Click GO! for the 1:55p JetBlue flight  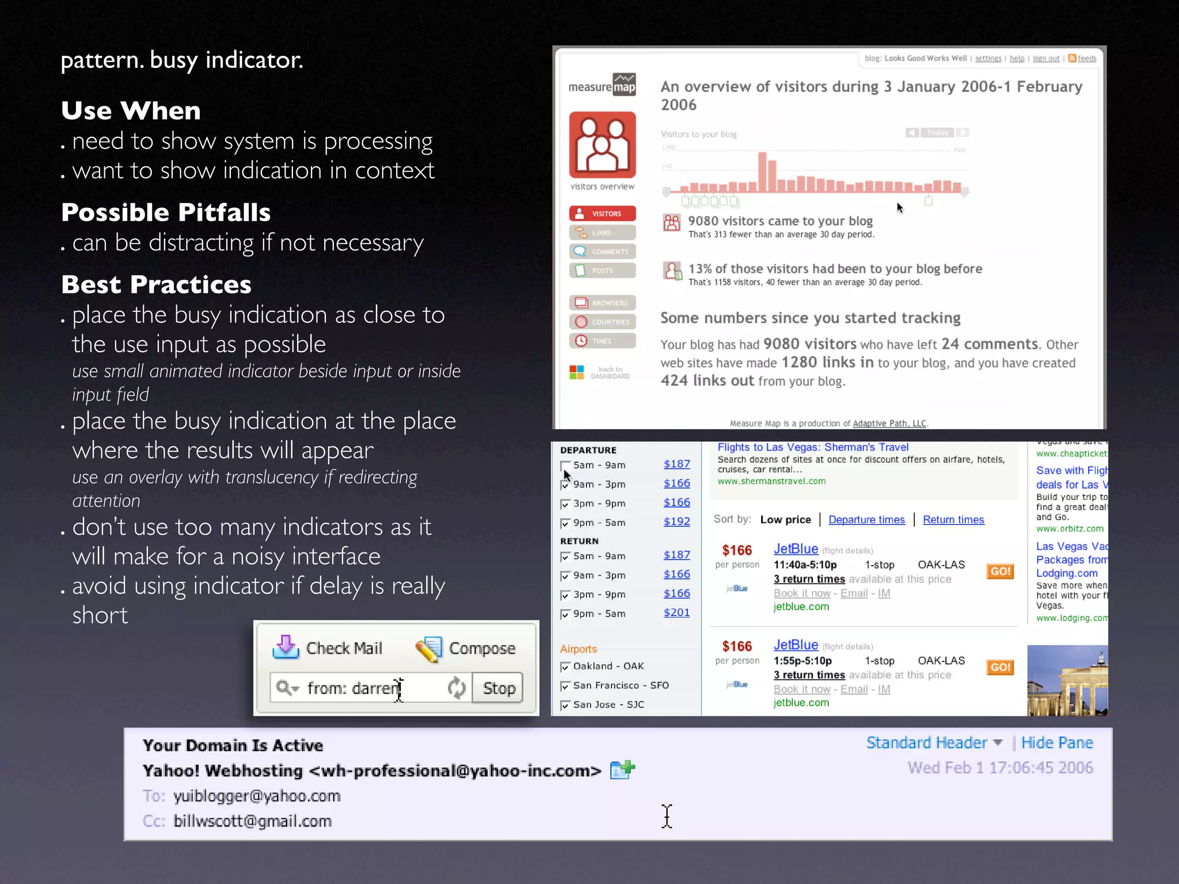pos(1000,668)
